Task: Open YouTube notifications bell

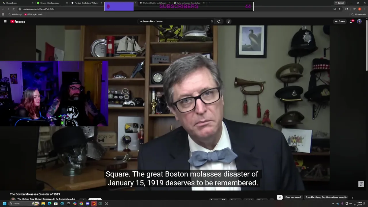Action: tap(351, 21)
